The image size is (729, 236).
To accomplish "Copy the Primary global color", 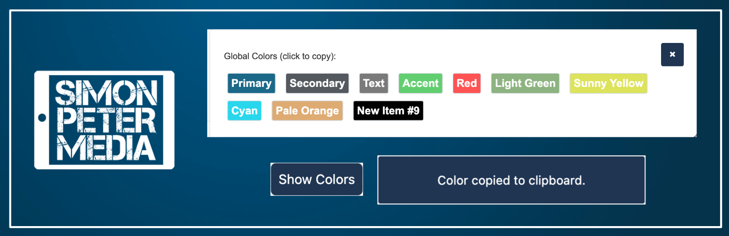I will [x=251, y=84].
